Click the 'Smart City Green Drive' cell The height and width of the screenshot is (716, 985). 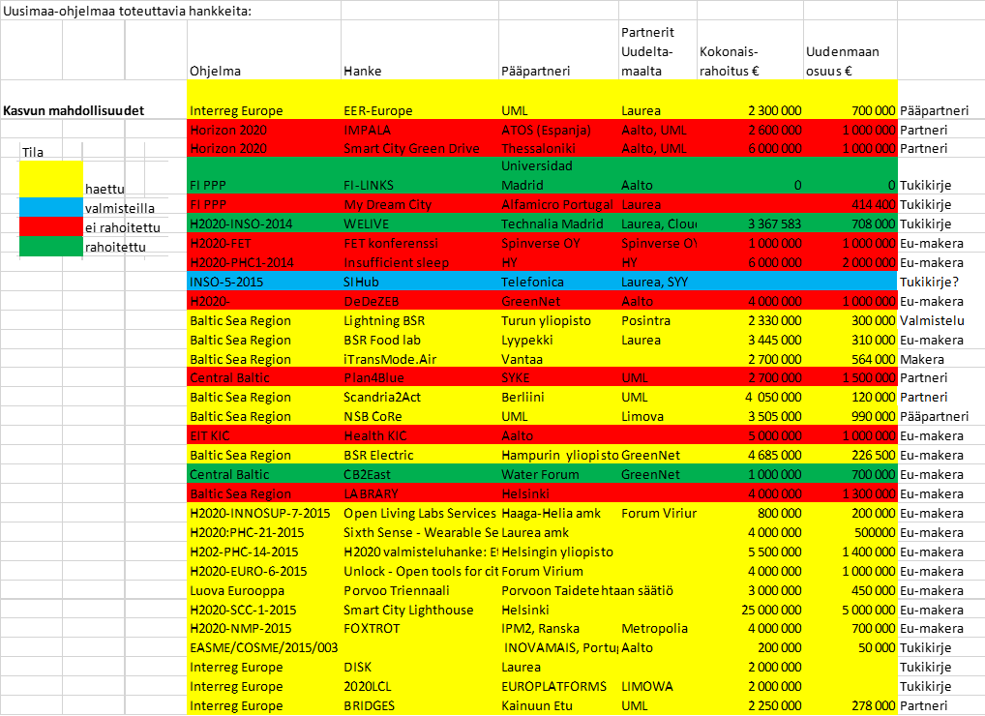click(x=420, y=148)
